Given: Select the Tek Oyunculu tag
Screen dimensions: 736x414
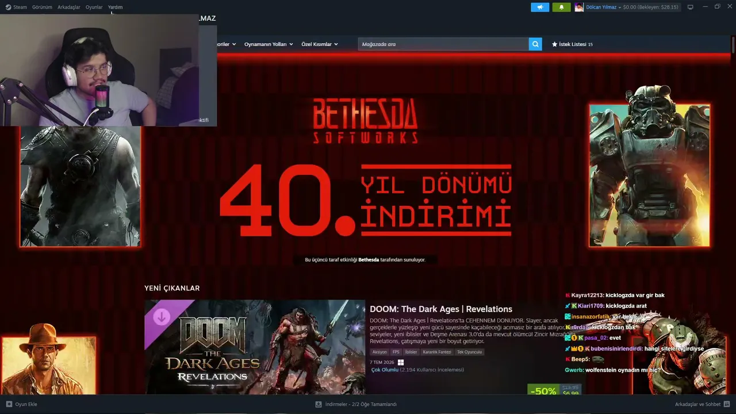Looking at the screenshot, I should click(x=470, y=352).
